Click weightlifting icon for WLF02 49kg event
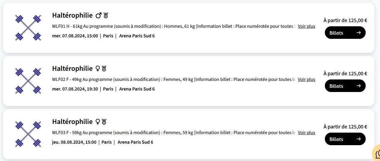The width and height of the screenshot is (380, 161). [x=28, y=81]
